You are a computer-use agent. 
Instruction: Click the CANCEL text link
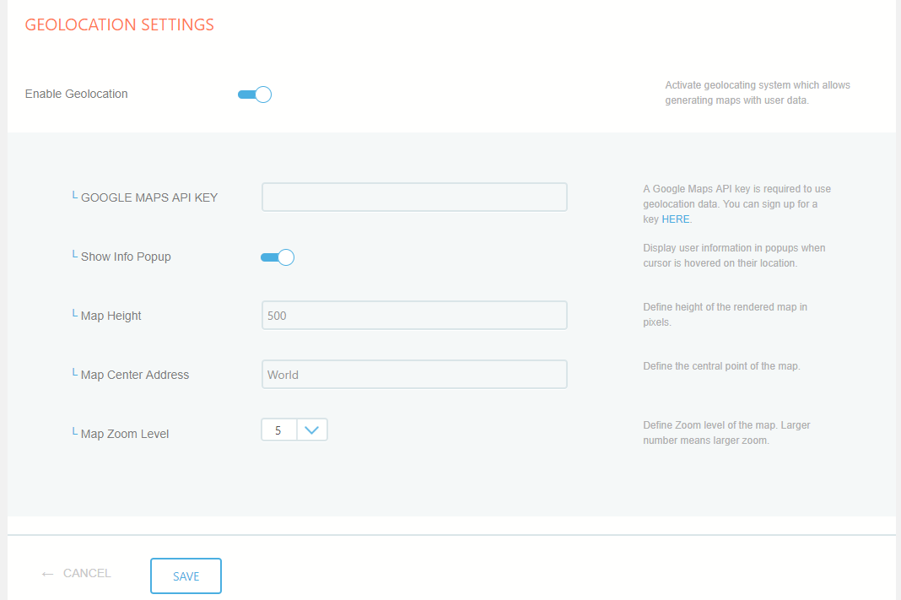coord(87,573)
